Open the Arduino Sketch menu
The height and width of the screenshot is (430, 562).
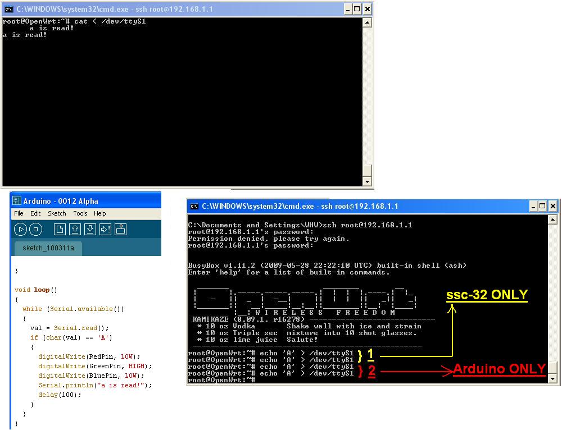(x=57, y=213)
